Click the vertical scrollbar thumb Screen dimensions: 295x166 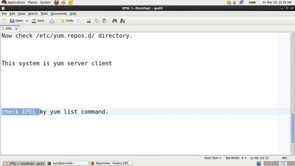(293, 128)
